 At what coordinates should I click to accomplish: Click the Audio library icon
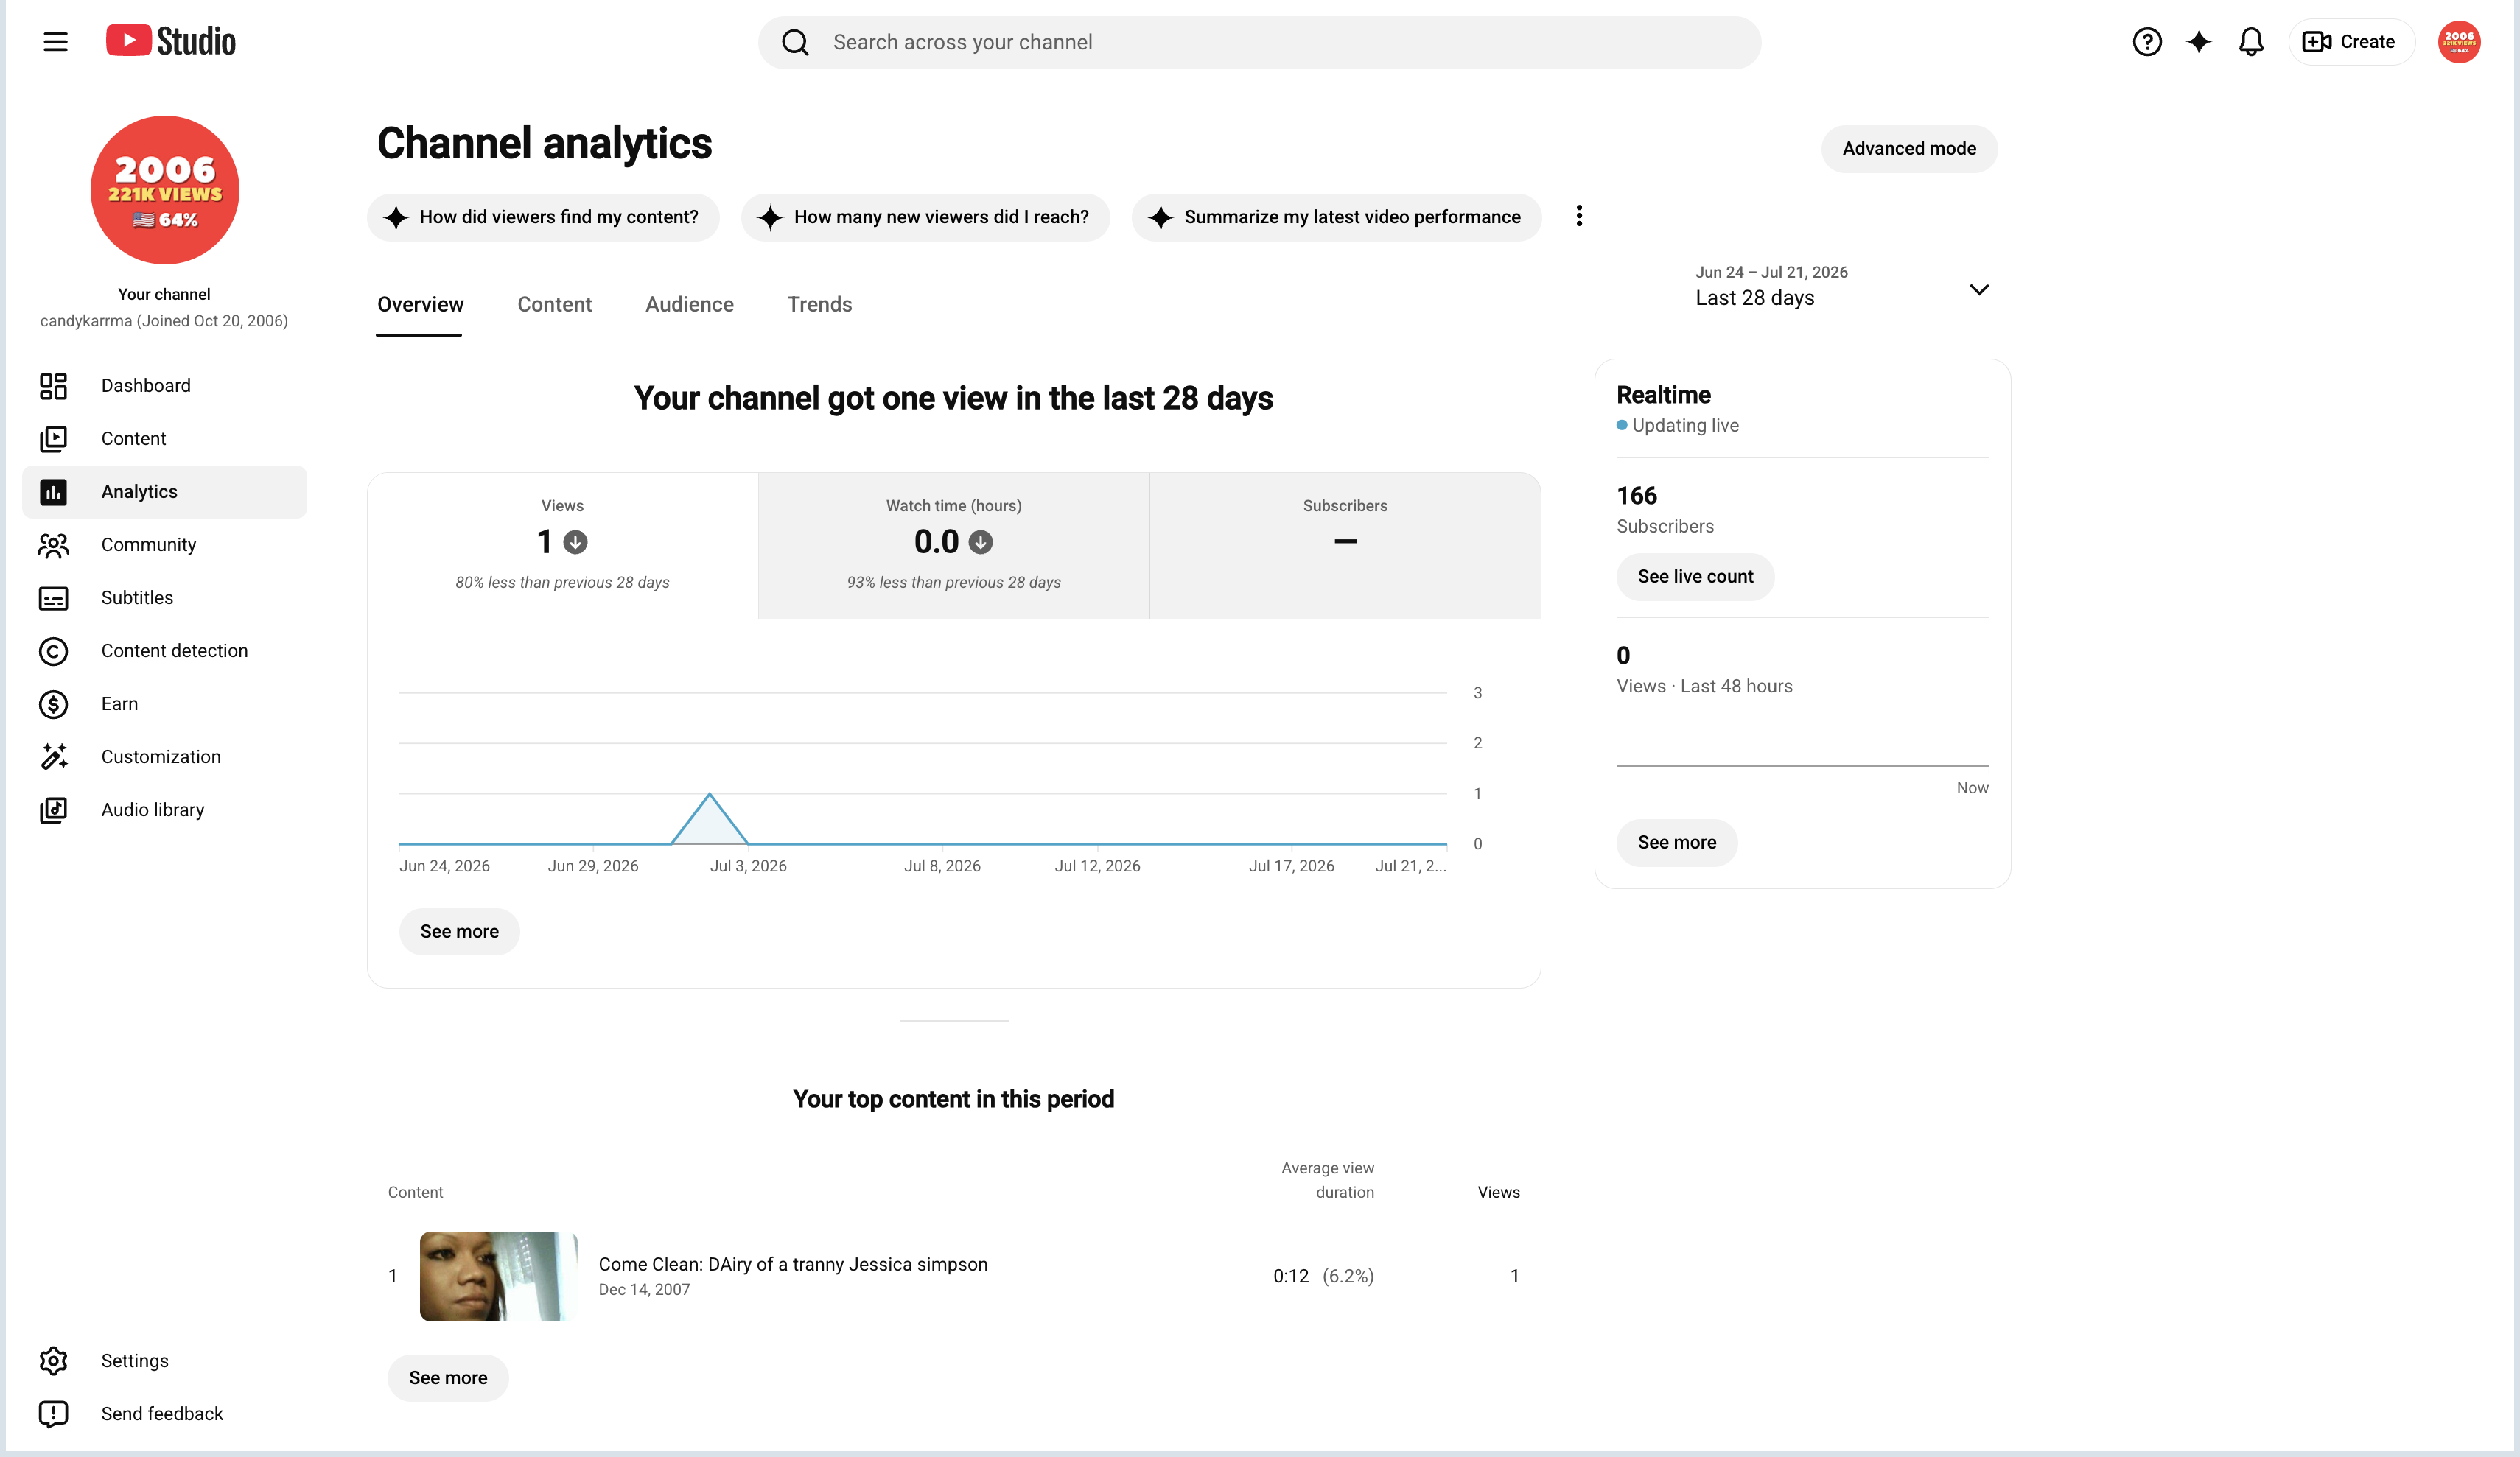pos(53,810)
